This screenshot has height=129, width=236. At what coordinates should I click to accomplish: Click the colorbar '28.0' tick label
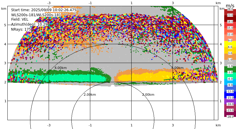[230, 9]
